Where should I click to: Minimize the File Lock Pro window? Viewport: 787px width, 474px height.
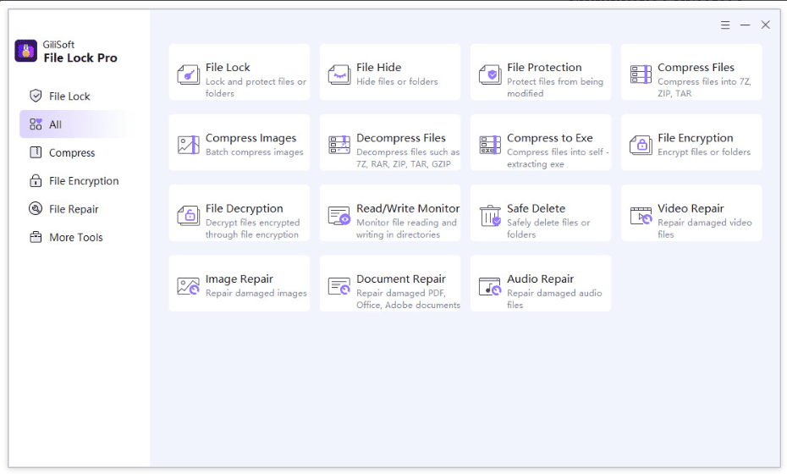pyautogui.click(x=746, y=25)
